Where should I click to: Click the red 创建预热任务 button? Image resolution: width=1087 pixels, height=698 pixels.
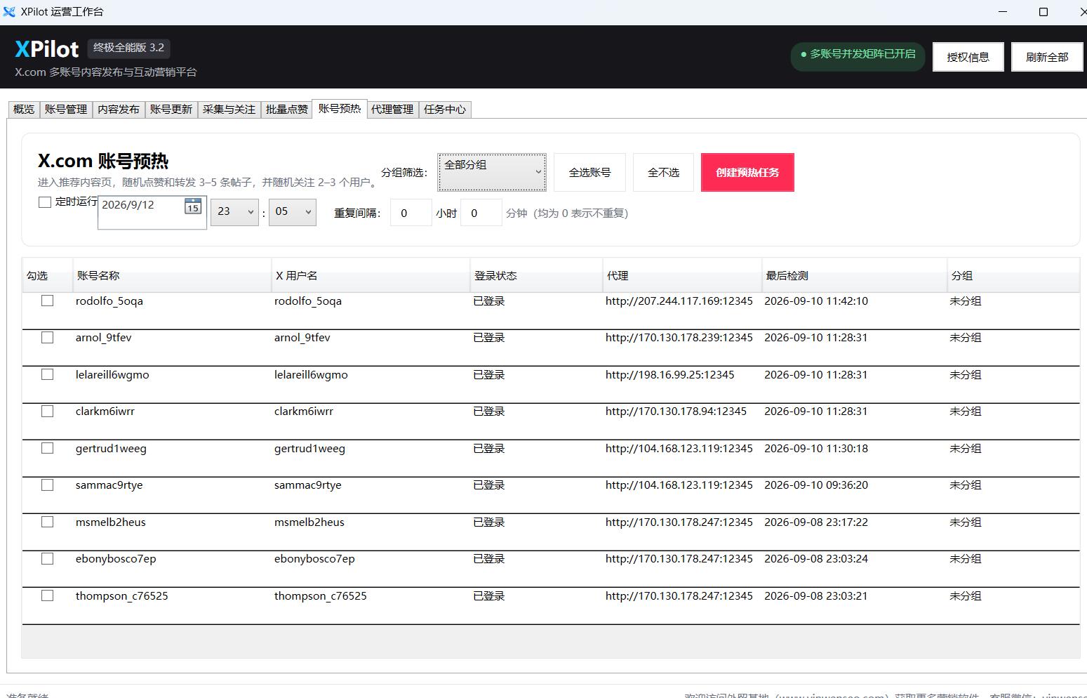coord(747,172)
